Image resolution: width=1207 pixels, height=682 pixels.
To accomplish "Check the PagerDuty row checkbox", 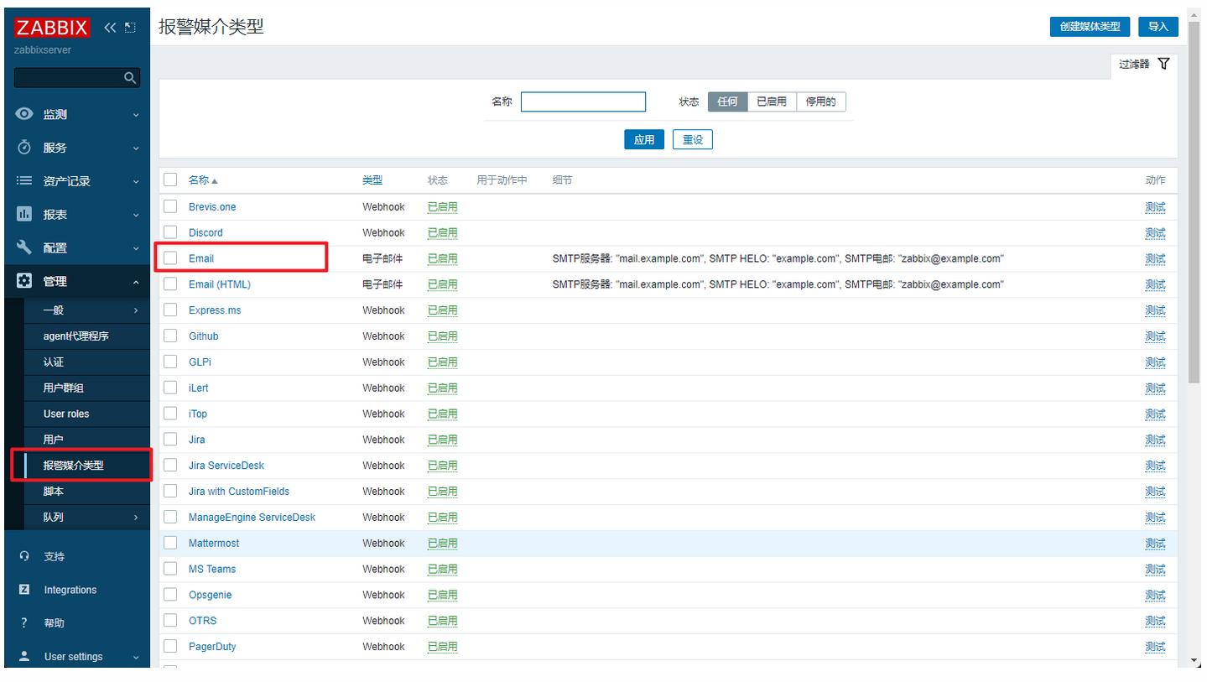I will [x=170, y=647].
